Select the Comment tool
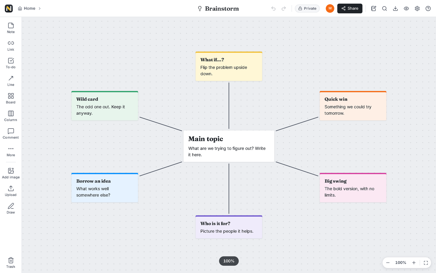The image size is (436, 273). (x=11, y=134)
